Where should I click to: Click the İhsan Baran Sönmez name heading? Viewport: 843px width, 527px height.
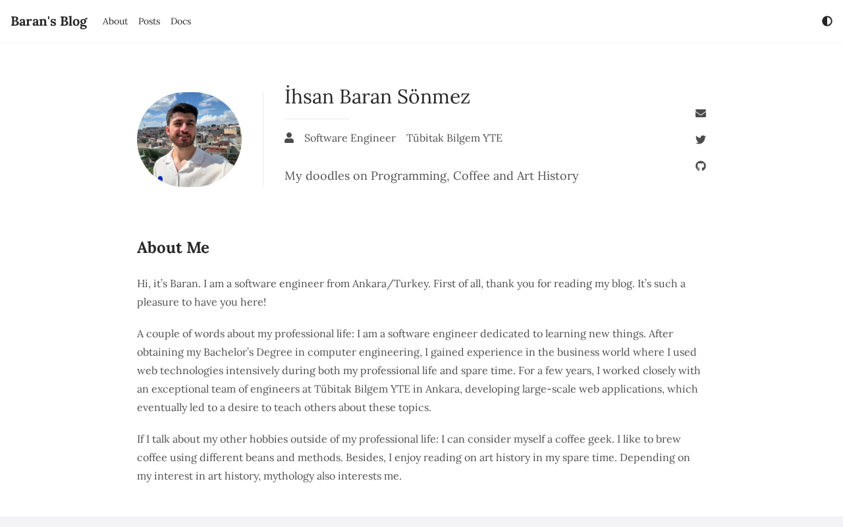tap(377, 97)
